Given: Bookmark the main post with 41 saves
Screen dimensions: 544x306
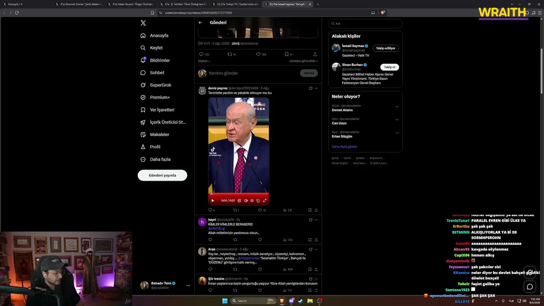Looking at the screenshot, I should [289, 54].
